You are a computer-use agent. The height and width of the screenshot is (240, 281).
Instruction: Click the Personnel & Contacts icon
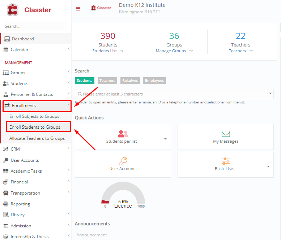6,94
